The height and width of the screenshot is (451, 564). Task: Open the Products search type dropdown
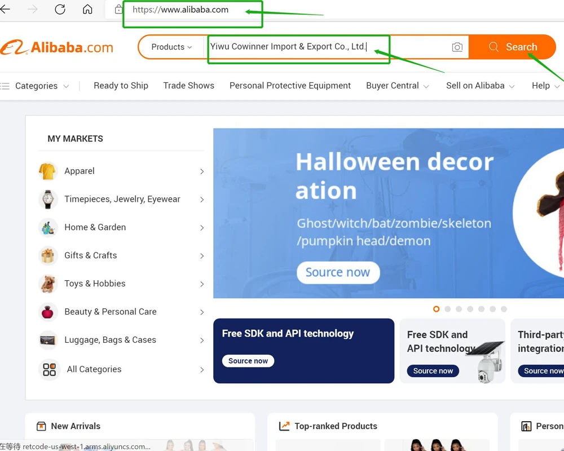pos(171,47)
